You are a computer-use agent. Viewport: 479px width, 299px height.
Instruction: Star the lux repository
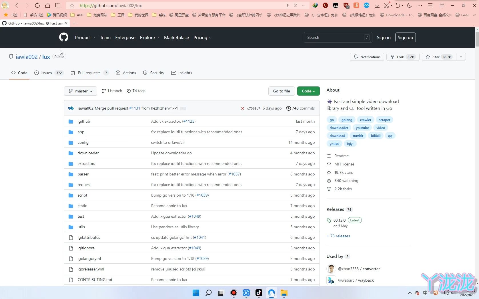439,57
